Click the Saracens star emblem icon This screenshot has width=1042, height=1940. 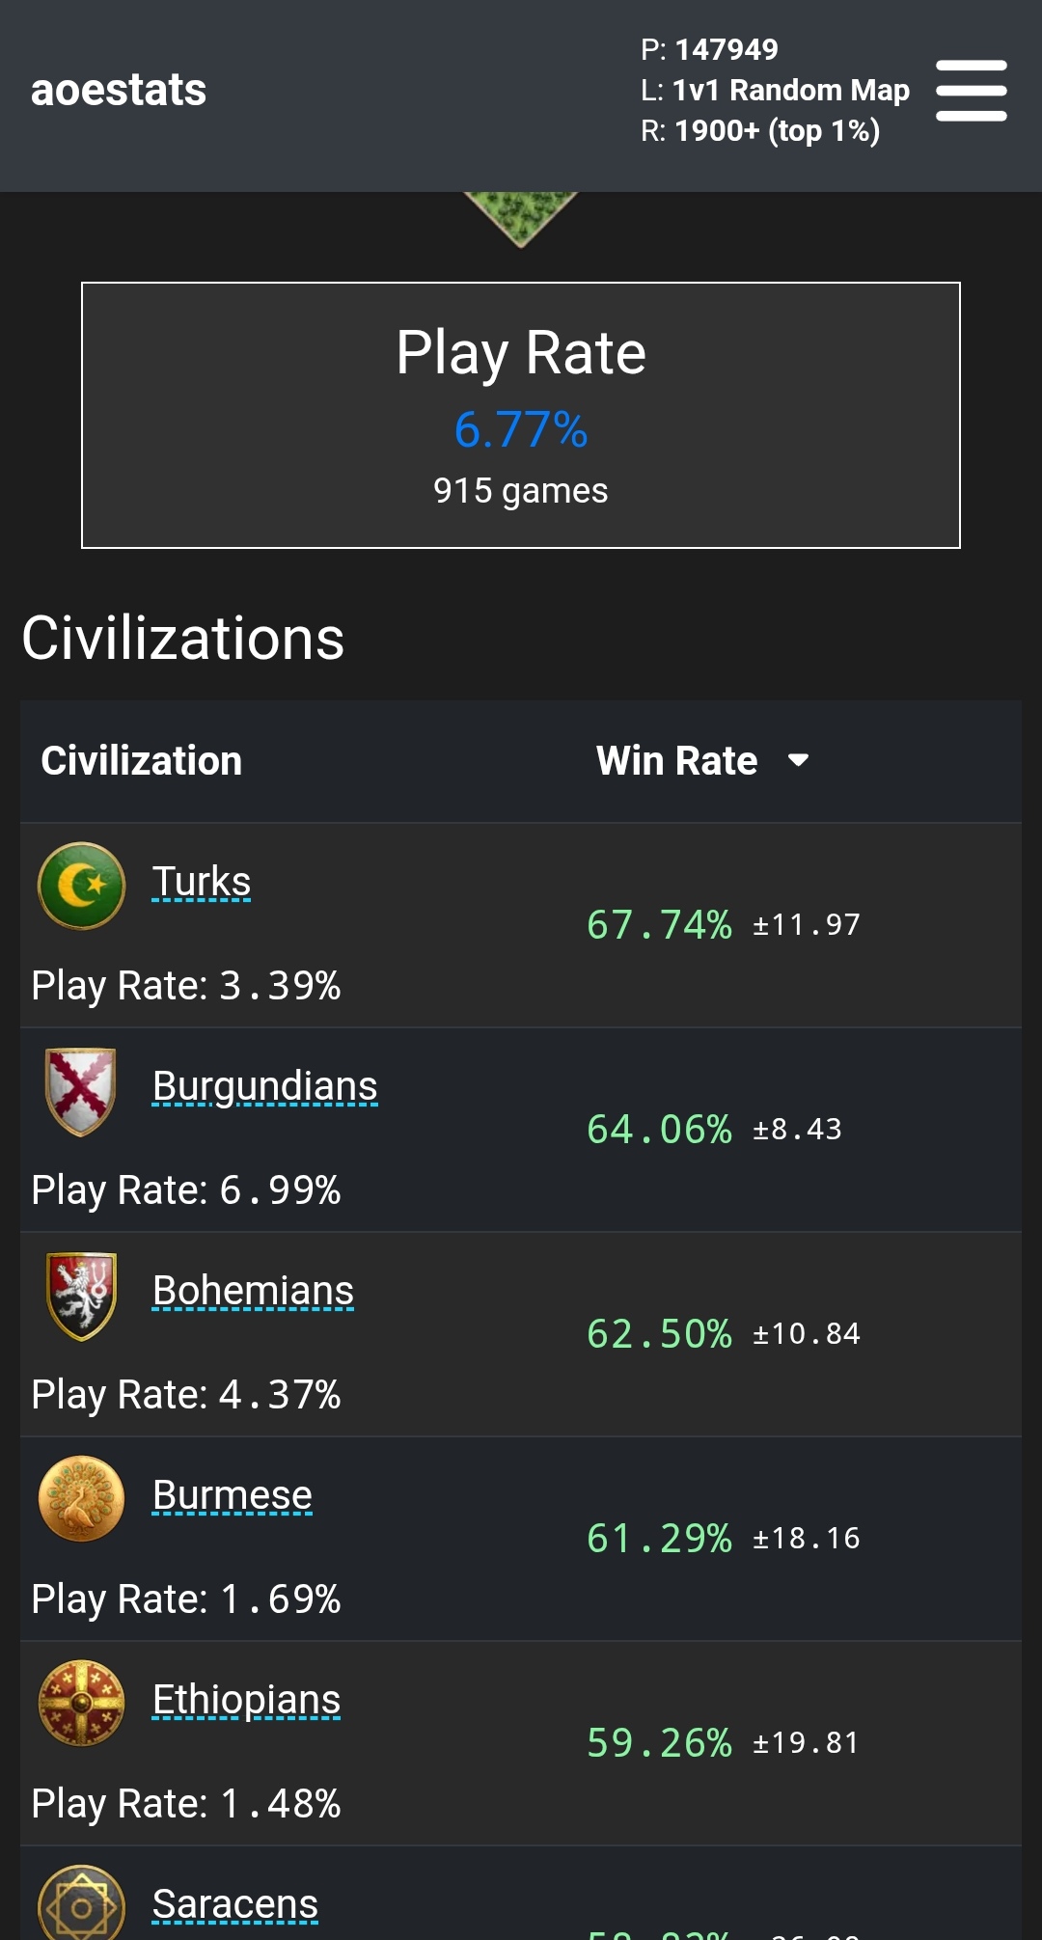81,1902
